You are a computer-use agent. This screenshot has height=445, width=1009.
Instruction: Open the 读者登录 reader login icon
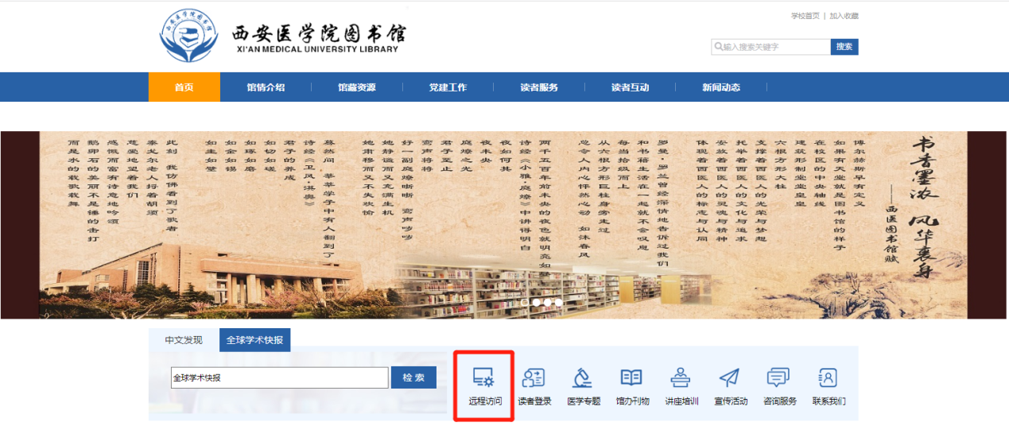click(x=534, y=377)
